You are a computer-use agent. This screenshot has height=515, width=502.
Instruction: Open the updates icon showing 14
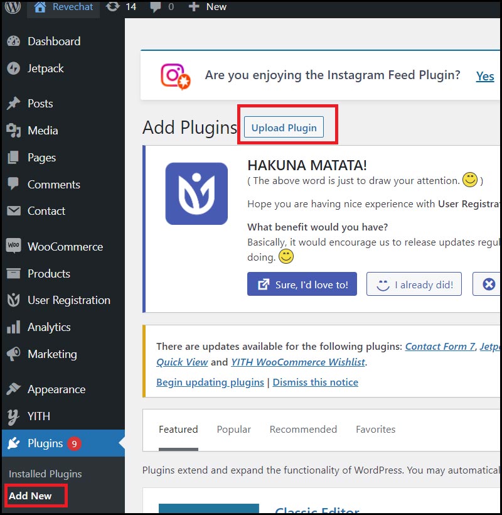point(113,7)
